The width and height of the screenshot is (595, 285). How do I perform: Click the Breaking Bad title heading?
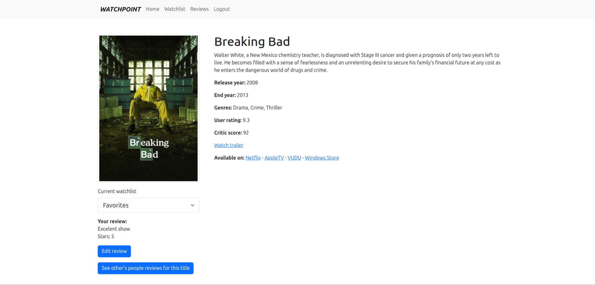point(252,42)
